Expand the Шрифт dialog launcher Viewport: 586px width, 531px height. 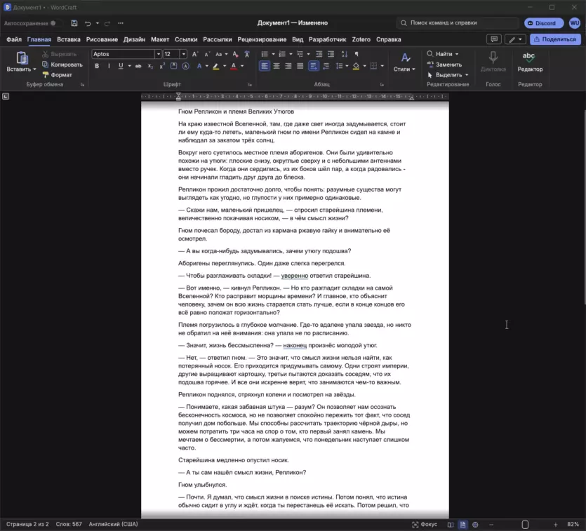[x=250, y=85]
